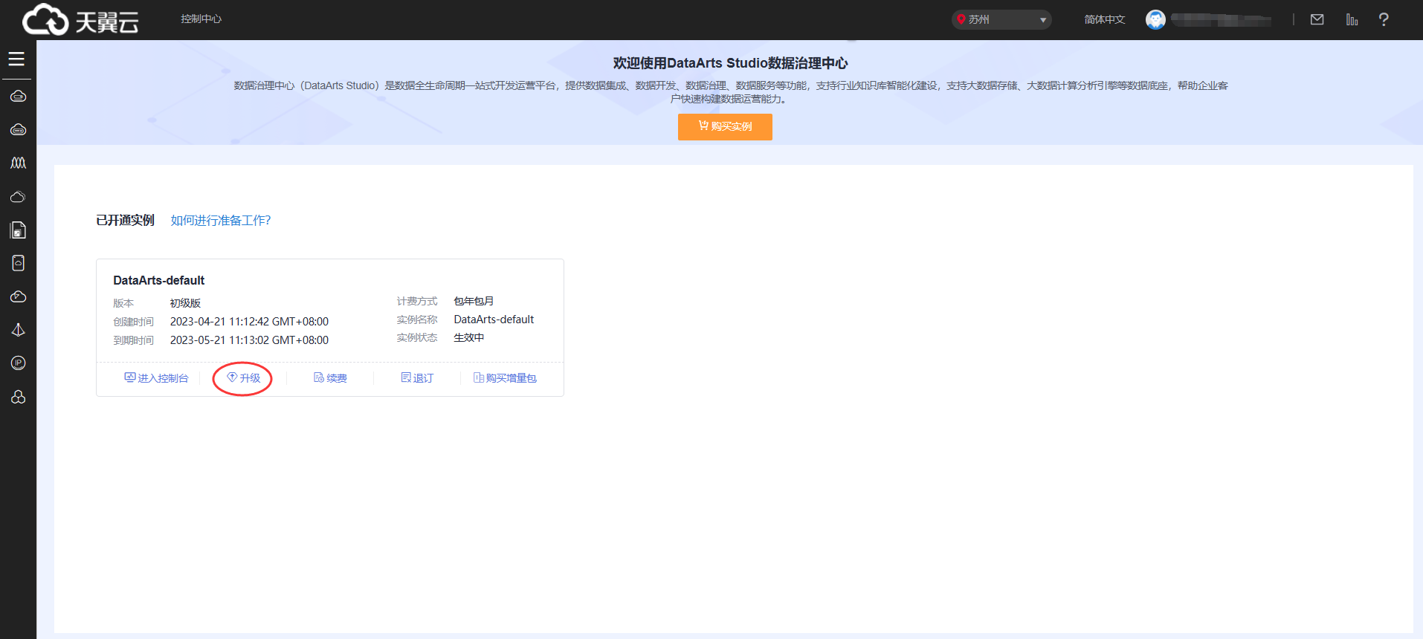Click the cloud with arrow sidebar icon
The height and width of the screenshot is (639, 1423).
pos(18,296)
